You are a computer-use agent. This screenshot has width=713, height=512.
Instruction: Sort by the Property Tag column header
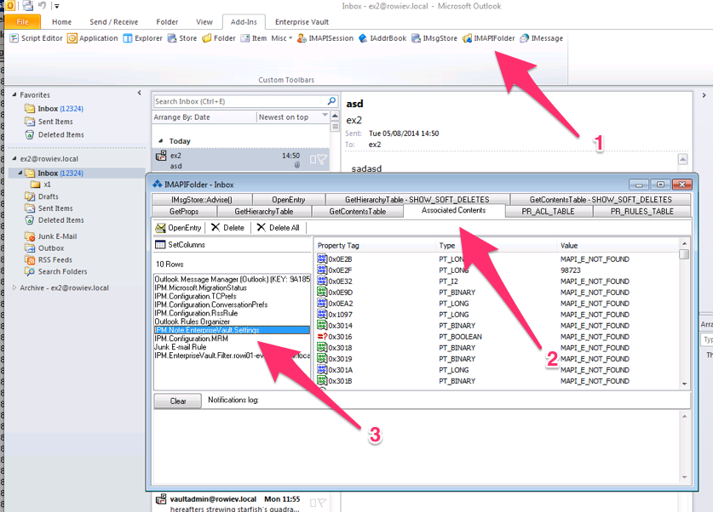[x=375, y=246]
